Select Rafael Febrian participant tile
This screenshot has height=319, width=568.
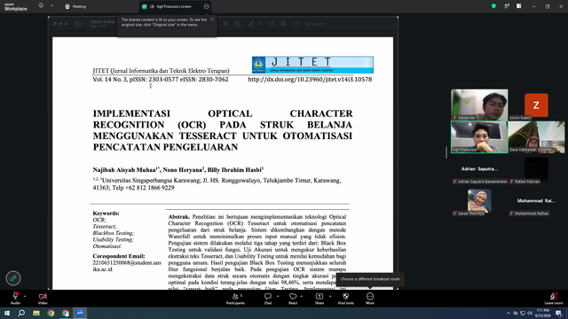(536, 169)
